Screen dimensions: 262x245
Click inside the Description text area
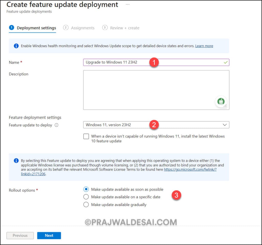tap(156, 90)
